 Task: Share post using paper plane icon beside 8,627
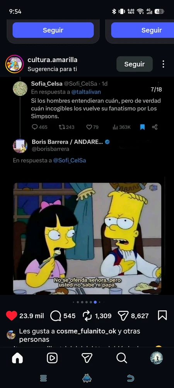(x=123, y=316)
